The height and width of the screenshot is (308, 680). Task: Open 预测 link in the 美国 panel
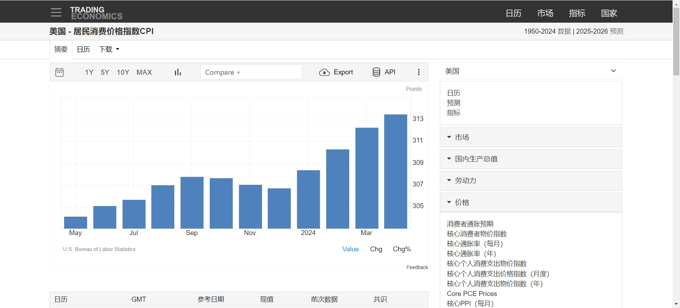coord(453,103)
